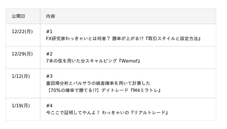Select the 12/22(月) date cell
Viewport: 227px width, 129px height.
tap(22, 32)
